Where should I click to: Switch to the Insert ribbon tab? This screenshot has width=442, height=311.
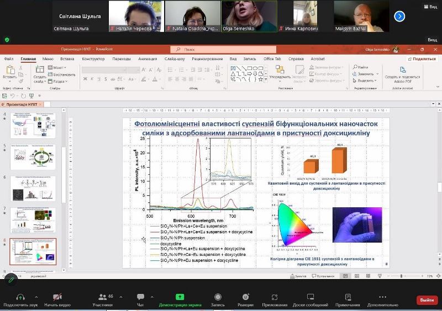tap(67, 58)
